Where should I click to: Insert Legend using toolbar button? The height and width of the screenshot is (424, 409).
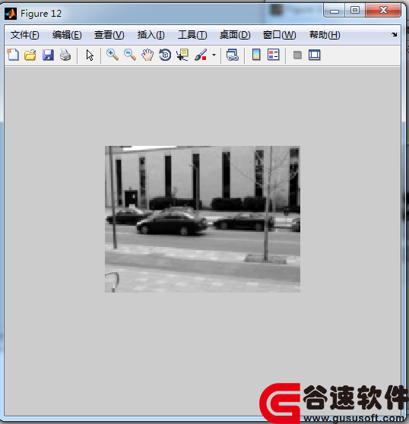tap(273, 55)
